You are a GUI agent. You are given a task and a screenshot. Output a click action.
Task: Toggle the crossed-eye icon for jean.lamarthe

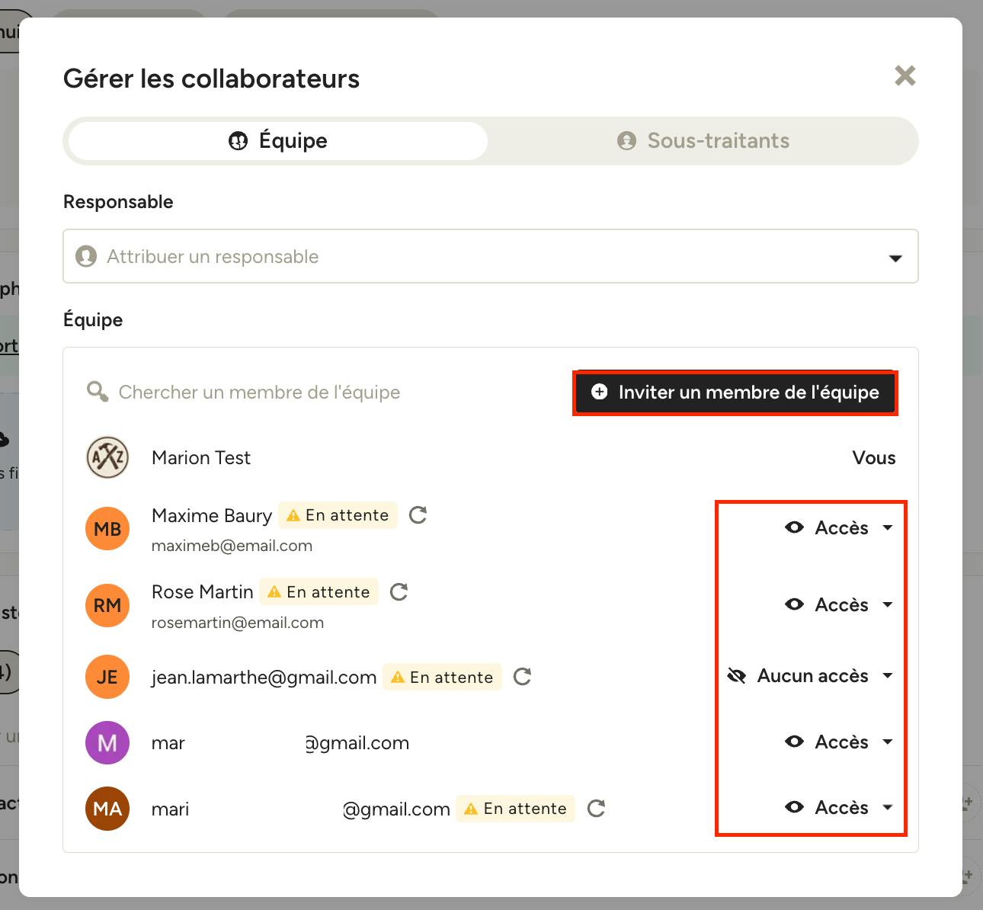point(736,676)
